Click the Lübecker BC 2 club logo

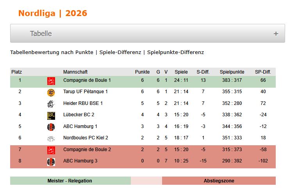tap(51, 115)
